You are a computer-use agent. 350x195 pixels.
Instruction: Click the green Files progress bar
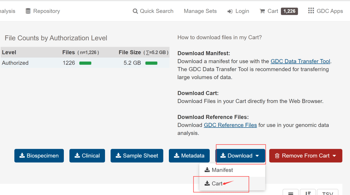85,63
